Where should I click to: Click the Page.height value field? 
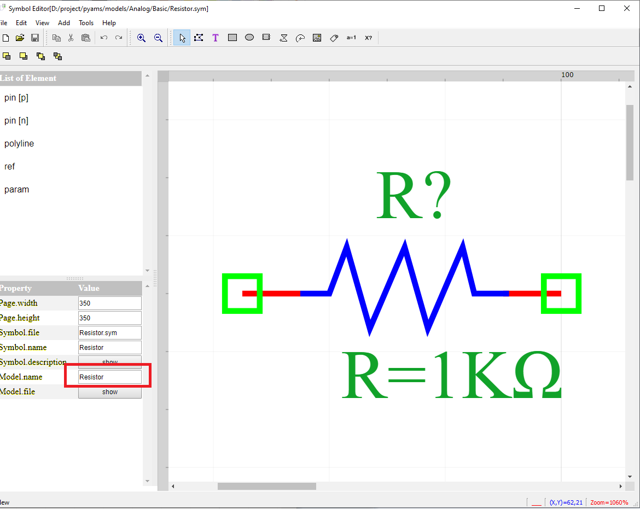coord(110,318)
